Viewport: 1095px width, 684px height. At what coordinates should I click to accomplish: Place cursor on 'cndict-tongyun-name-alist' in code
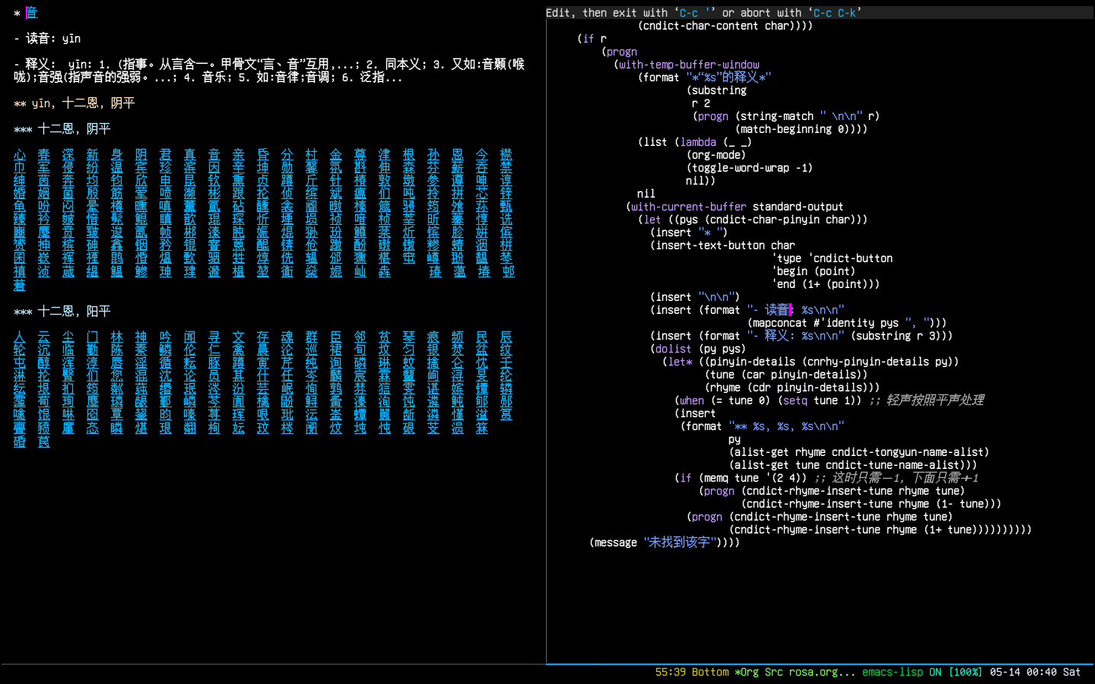coord(908,452)
